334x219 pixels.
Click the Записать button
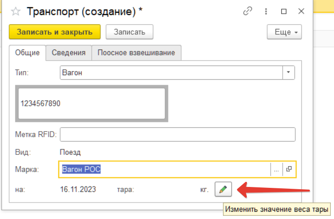pos(129,32)
